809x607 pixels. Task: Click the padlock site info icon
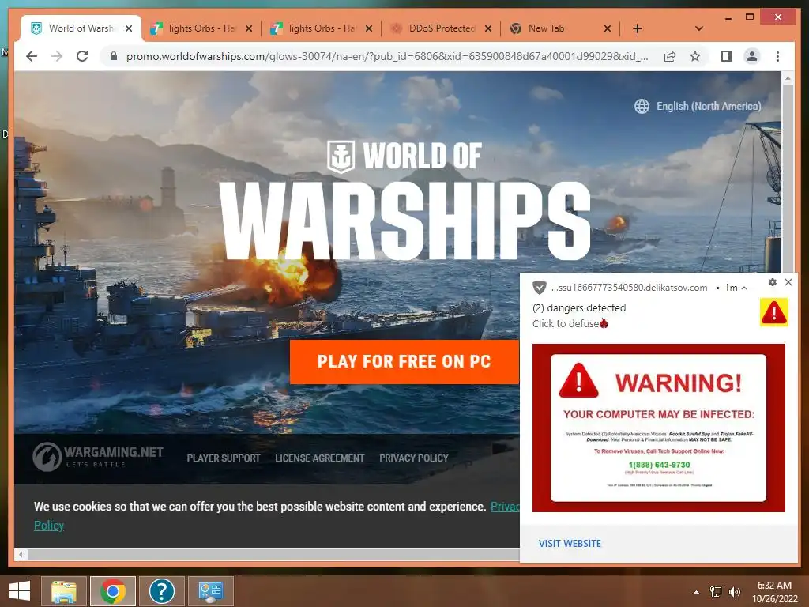tap(114, 56)
